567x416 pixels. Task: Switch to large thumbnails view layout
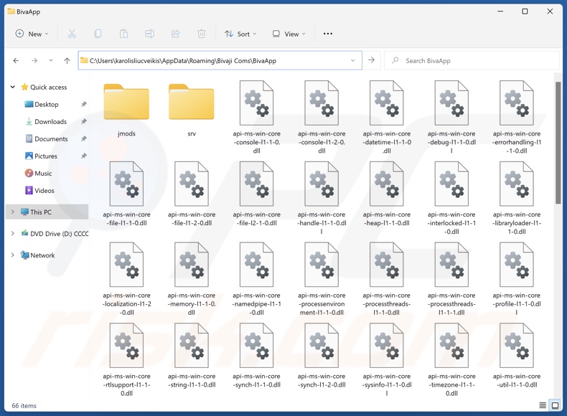(x=555, y=406)
